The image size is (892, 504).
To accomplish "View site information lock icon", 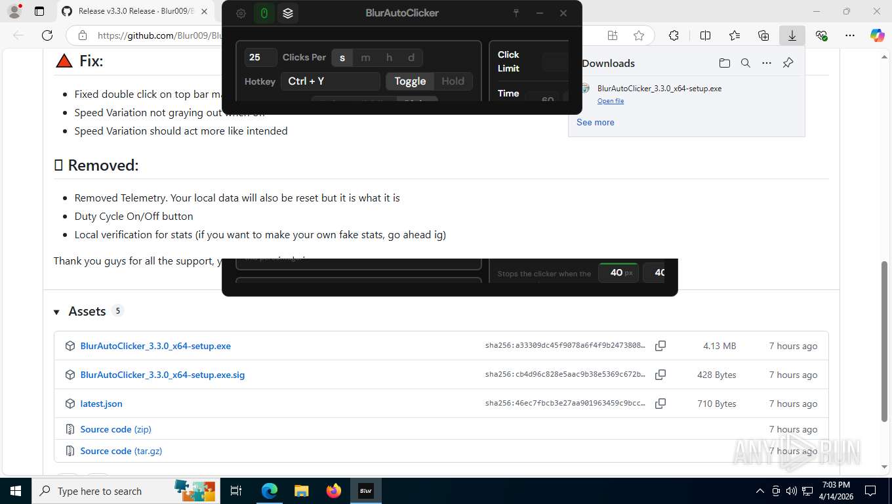I will [83, 35].
